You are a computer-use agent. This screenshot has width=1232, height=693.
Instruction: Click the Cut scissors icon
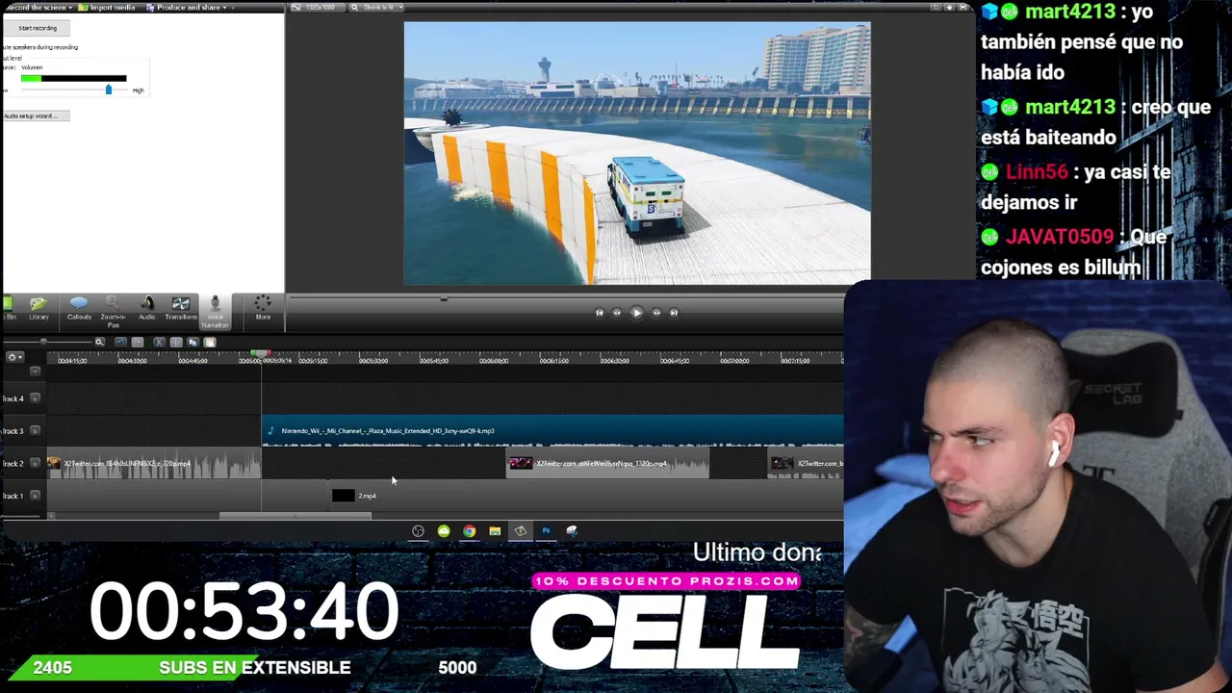tap(159, 343)
